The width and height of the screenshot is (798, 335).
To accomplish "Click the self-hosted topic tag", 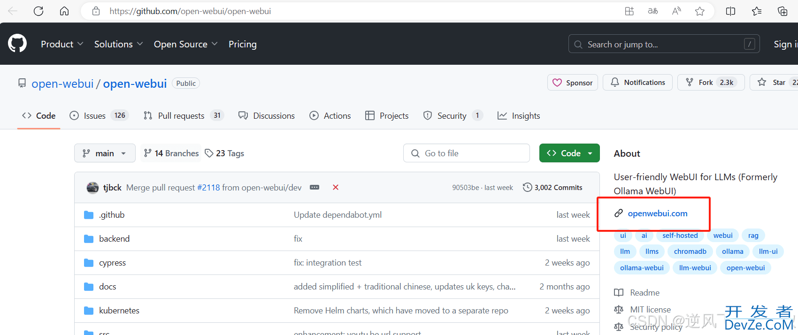I will click(680, 236).
